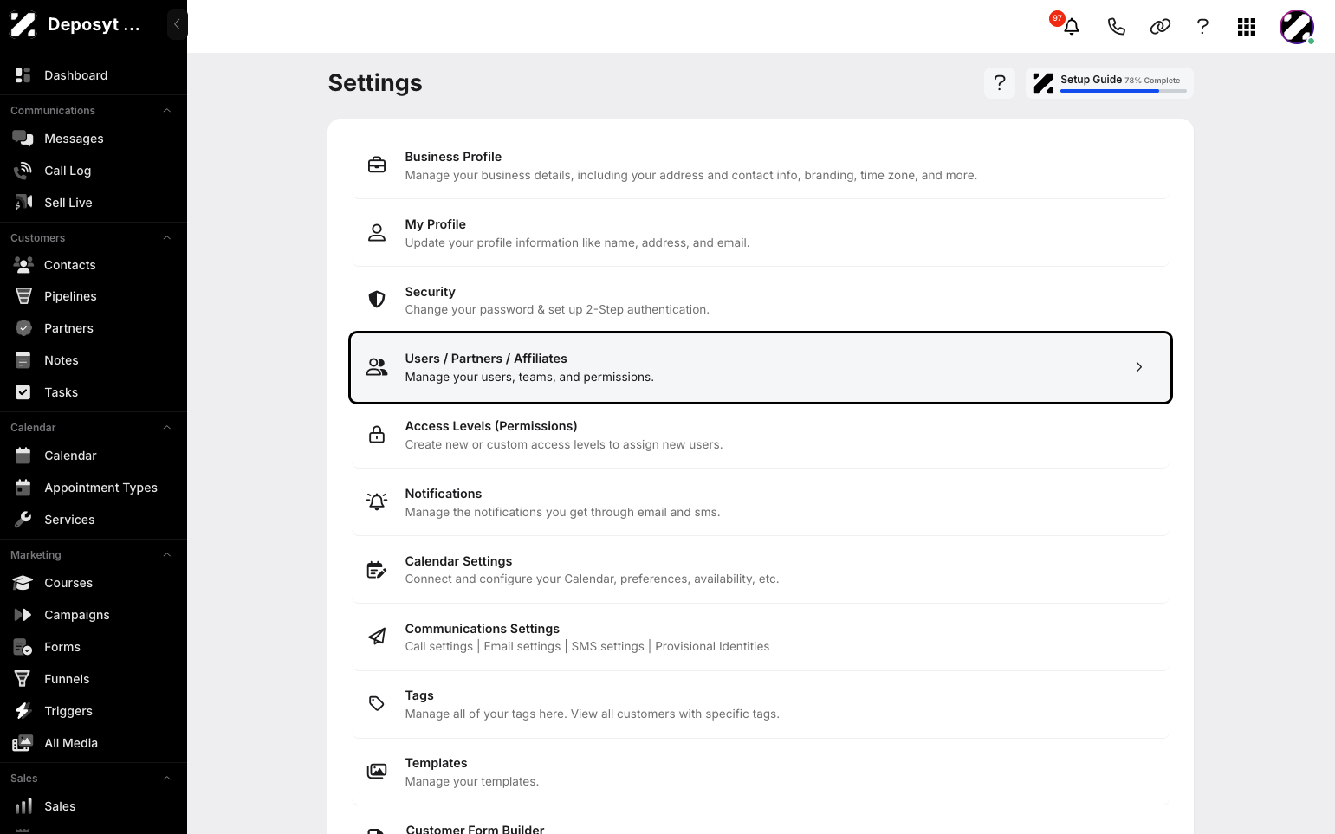1335x834 pixels.
Task: Click the help question mark beside Setup Guide
Action: [1000, 82]
